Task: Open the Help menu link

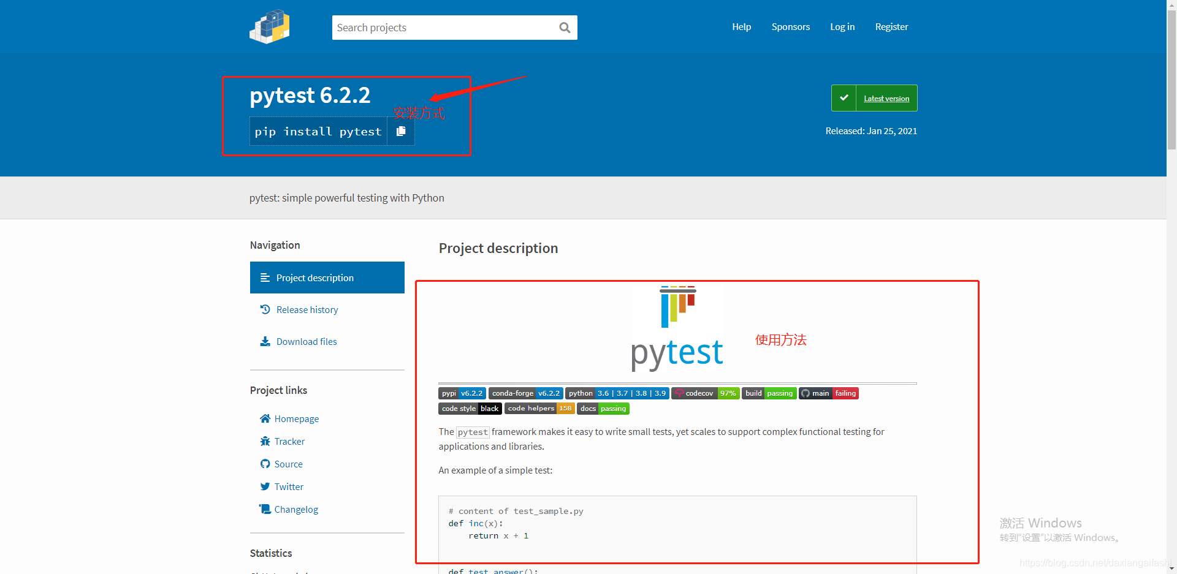Action: click(741, 27)
